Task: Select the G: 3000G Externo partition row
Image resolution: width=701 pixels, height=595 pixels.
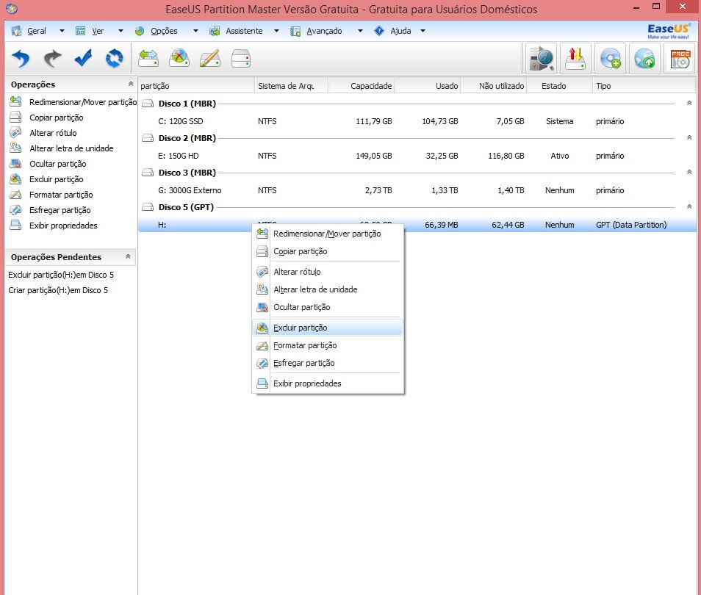Action: pyautogui.click(x=417, y=190)
